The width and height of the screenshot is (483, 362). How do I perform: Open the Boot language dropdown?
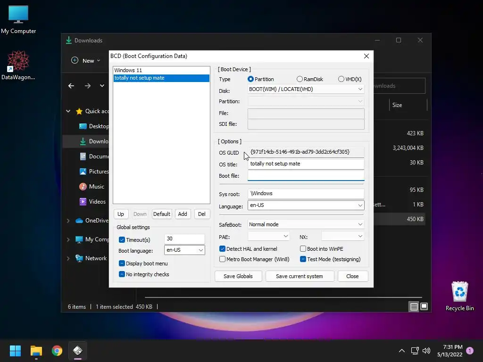184,250
